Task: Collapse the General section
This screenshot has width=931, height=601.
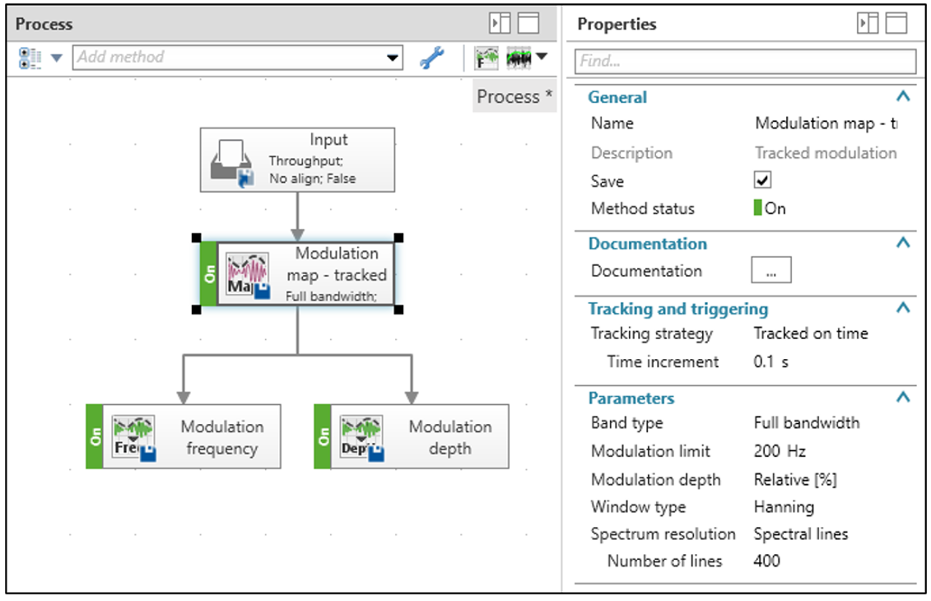Action: click(903, 97)
